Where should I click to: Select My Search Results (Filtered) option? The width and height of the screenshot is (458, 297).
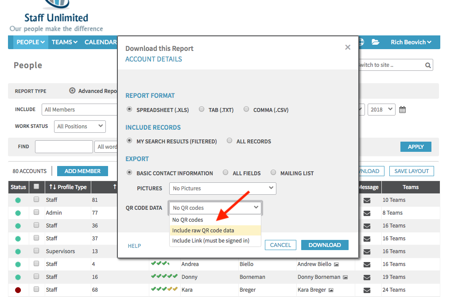(x=129, y=141)
